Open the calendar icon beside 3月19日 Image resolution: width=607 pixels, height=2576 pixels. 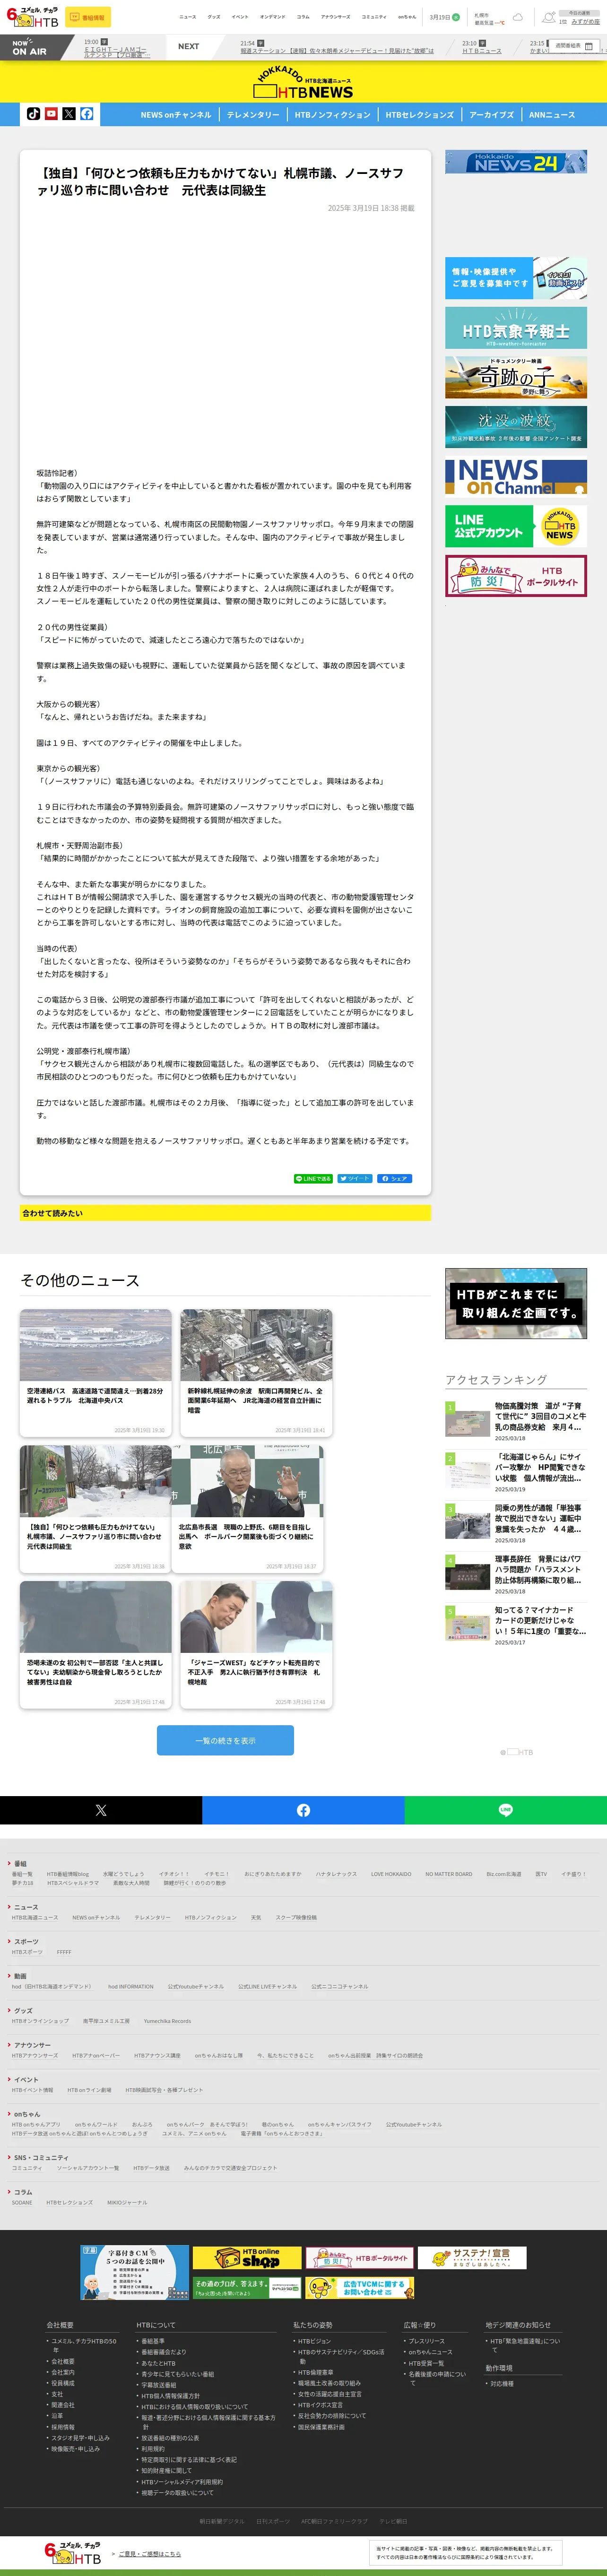pyautogui.click(x=456, y=17)
